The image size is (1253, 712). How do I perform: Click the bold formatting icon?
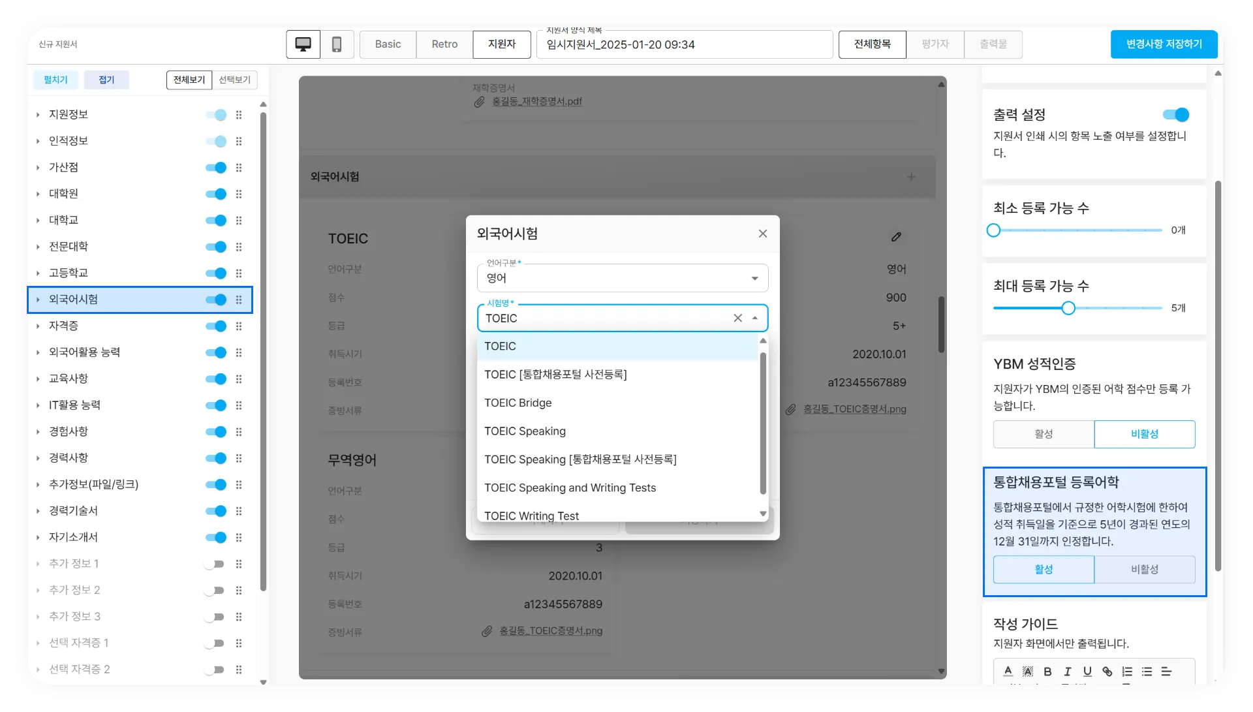[1047, 672]
